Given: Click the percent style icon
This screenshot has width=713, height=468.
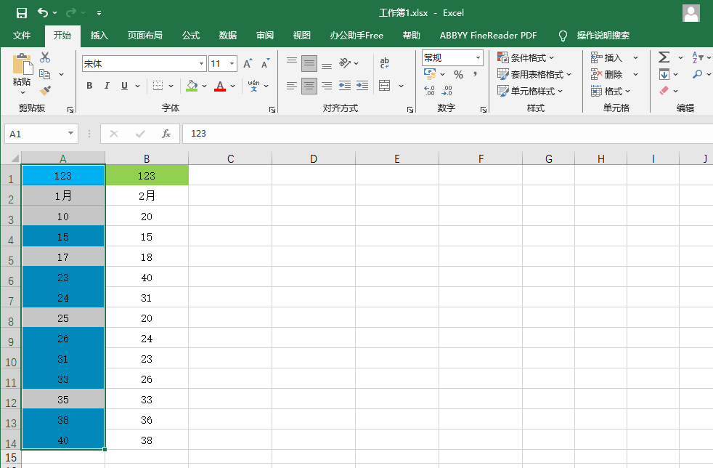Looking at the screenshot, I should tap(458, 74).
